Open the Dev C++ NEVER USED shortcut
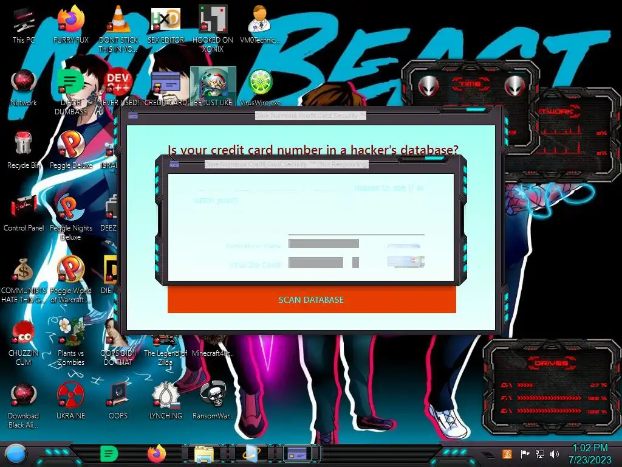The width and height of the screenshot is (622, 467). tap(118, 88)
